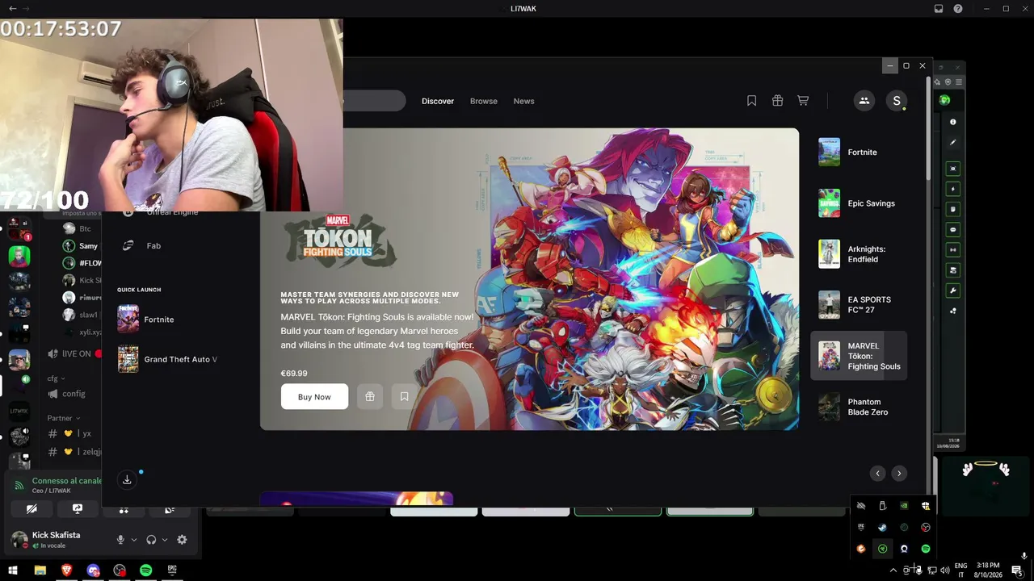The width and height of the screenshot is (1034, 581).
Task: Expand Discord headphone output options arrow
Action: click(x=165, y=540)
